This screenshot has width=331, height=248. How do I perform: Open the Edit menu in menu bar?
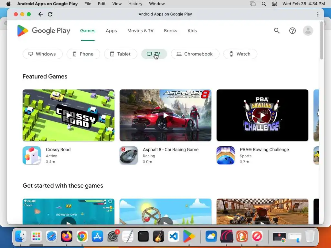point(102,4)
